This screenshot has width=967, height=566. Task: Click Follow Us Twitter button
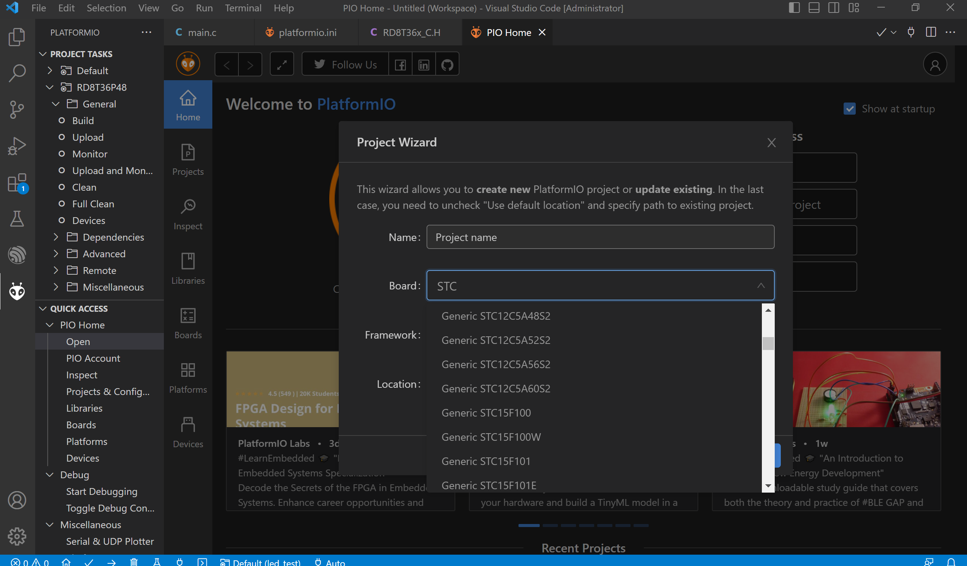tap(345, 65)
